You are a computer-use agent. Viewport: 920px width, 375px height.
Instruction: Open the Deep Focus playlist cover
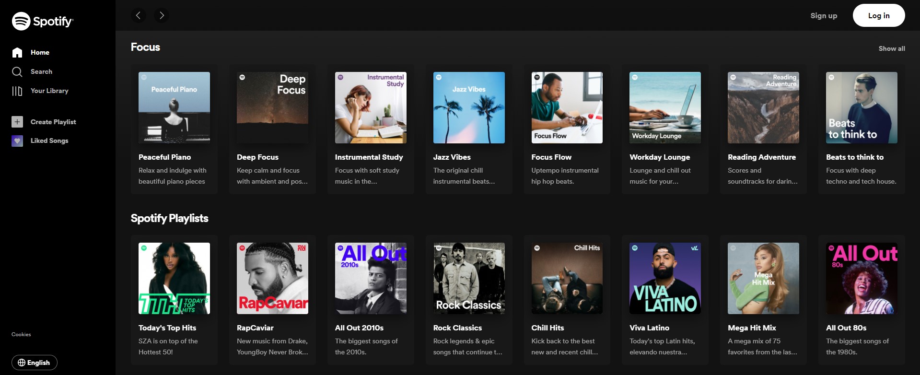[x=272, y=107]
